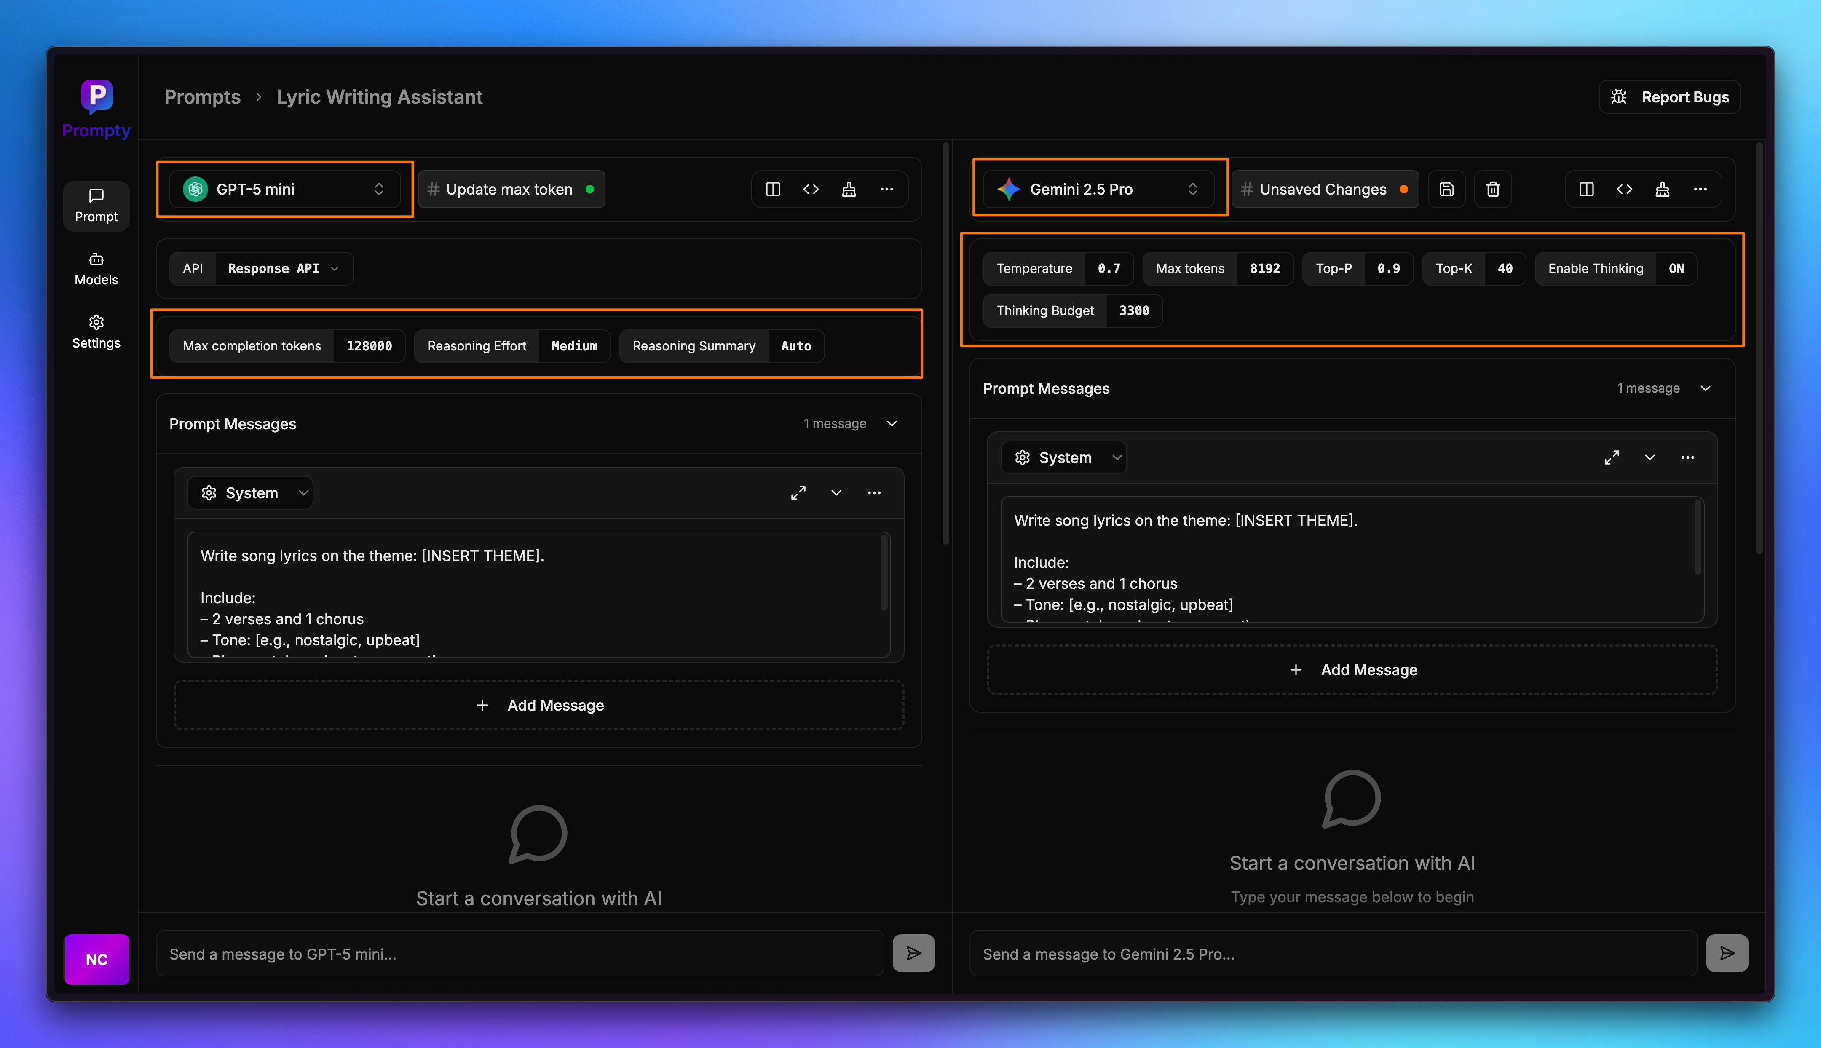This screenshot has height=1048, width=1821.
Task: Open the Models sidebar tab
Action: click(x=96, y=269)
